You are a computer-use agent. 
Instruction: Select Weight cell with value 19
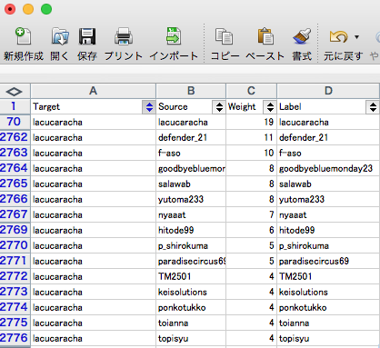tap(251, 122)
